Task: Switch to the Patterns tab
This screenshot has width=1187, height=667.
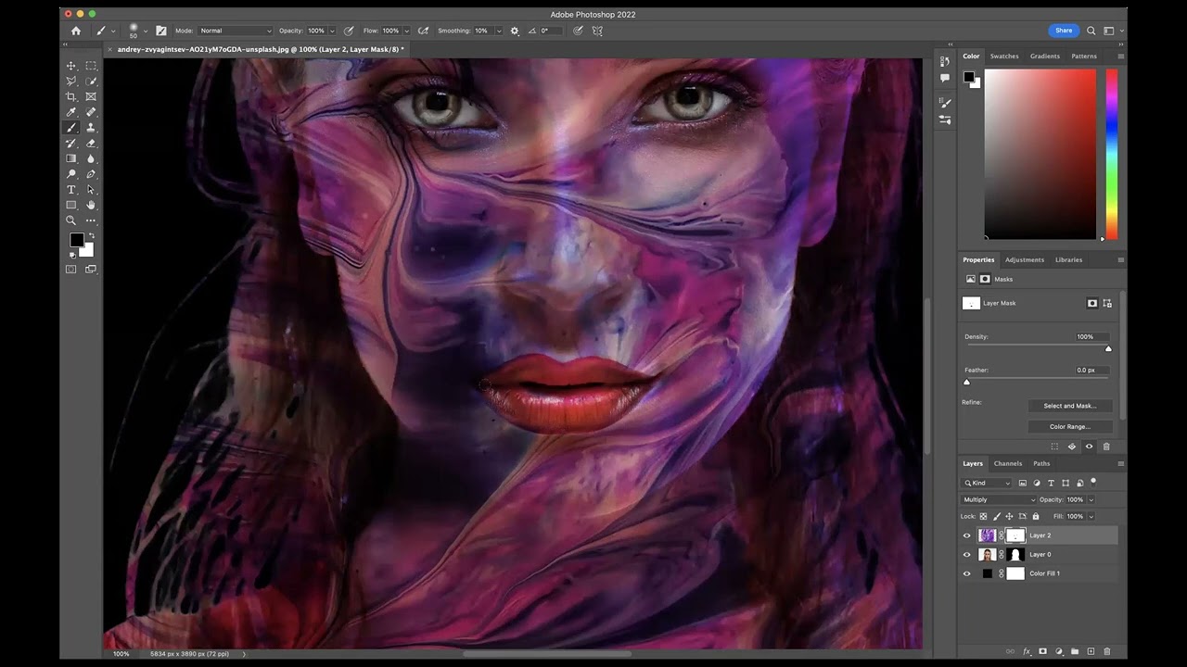Action: coord(1084,57)
